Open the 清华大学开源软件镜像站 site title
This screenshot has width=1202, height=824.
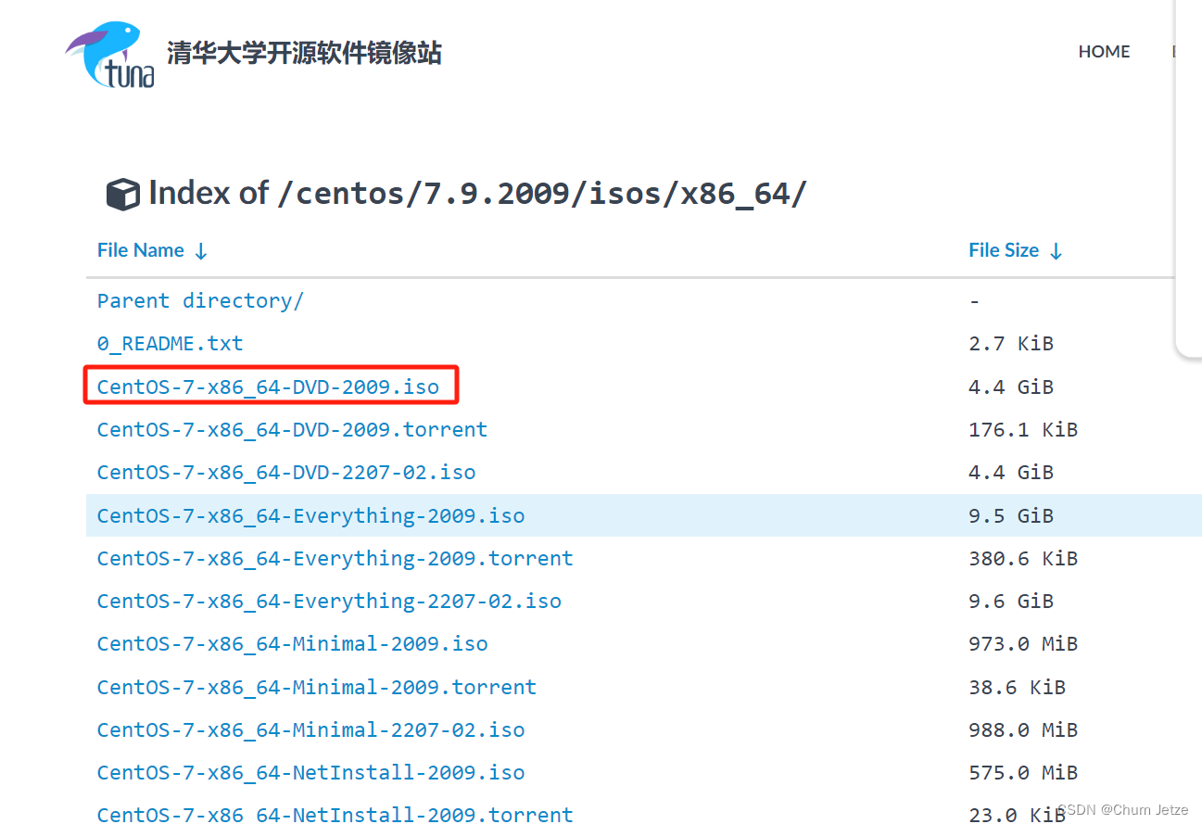coord(304,52)
